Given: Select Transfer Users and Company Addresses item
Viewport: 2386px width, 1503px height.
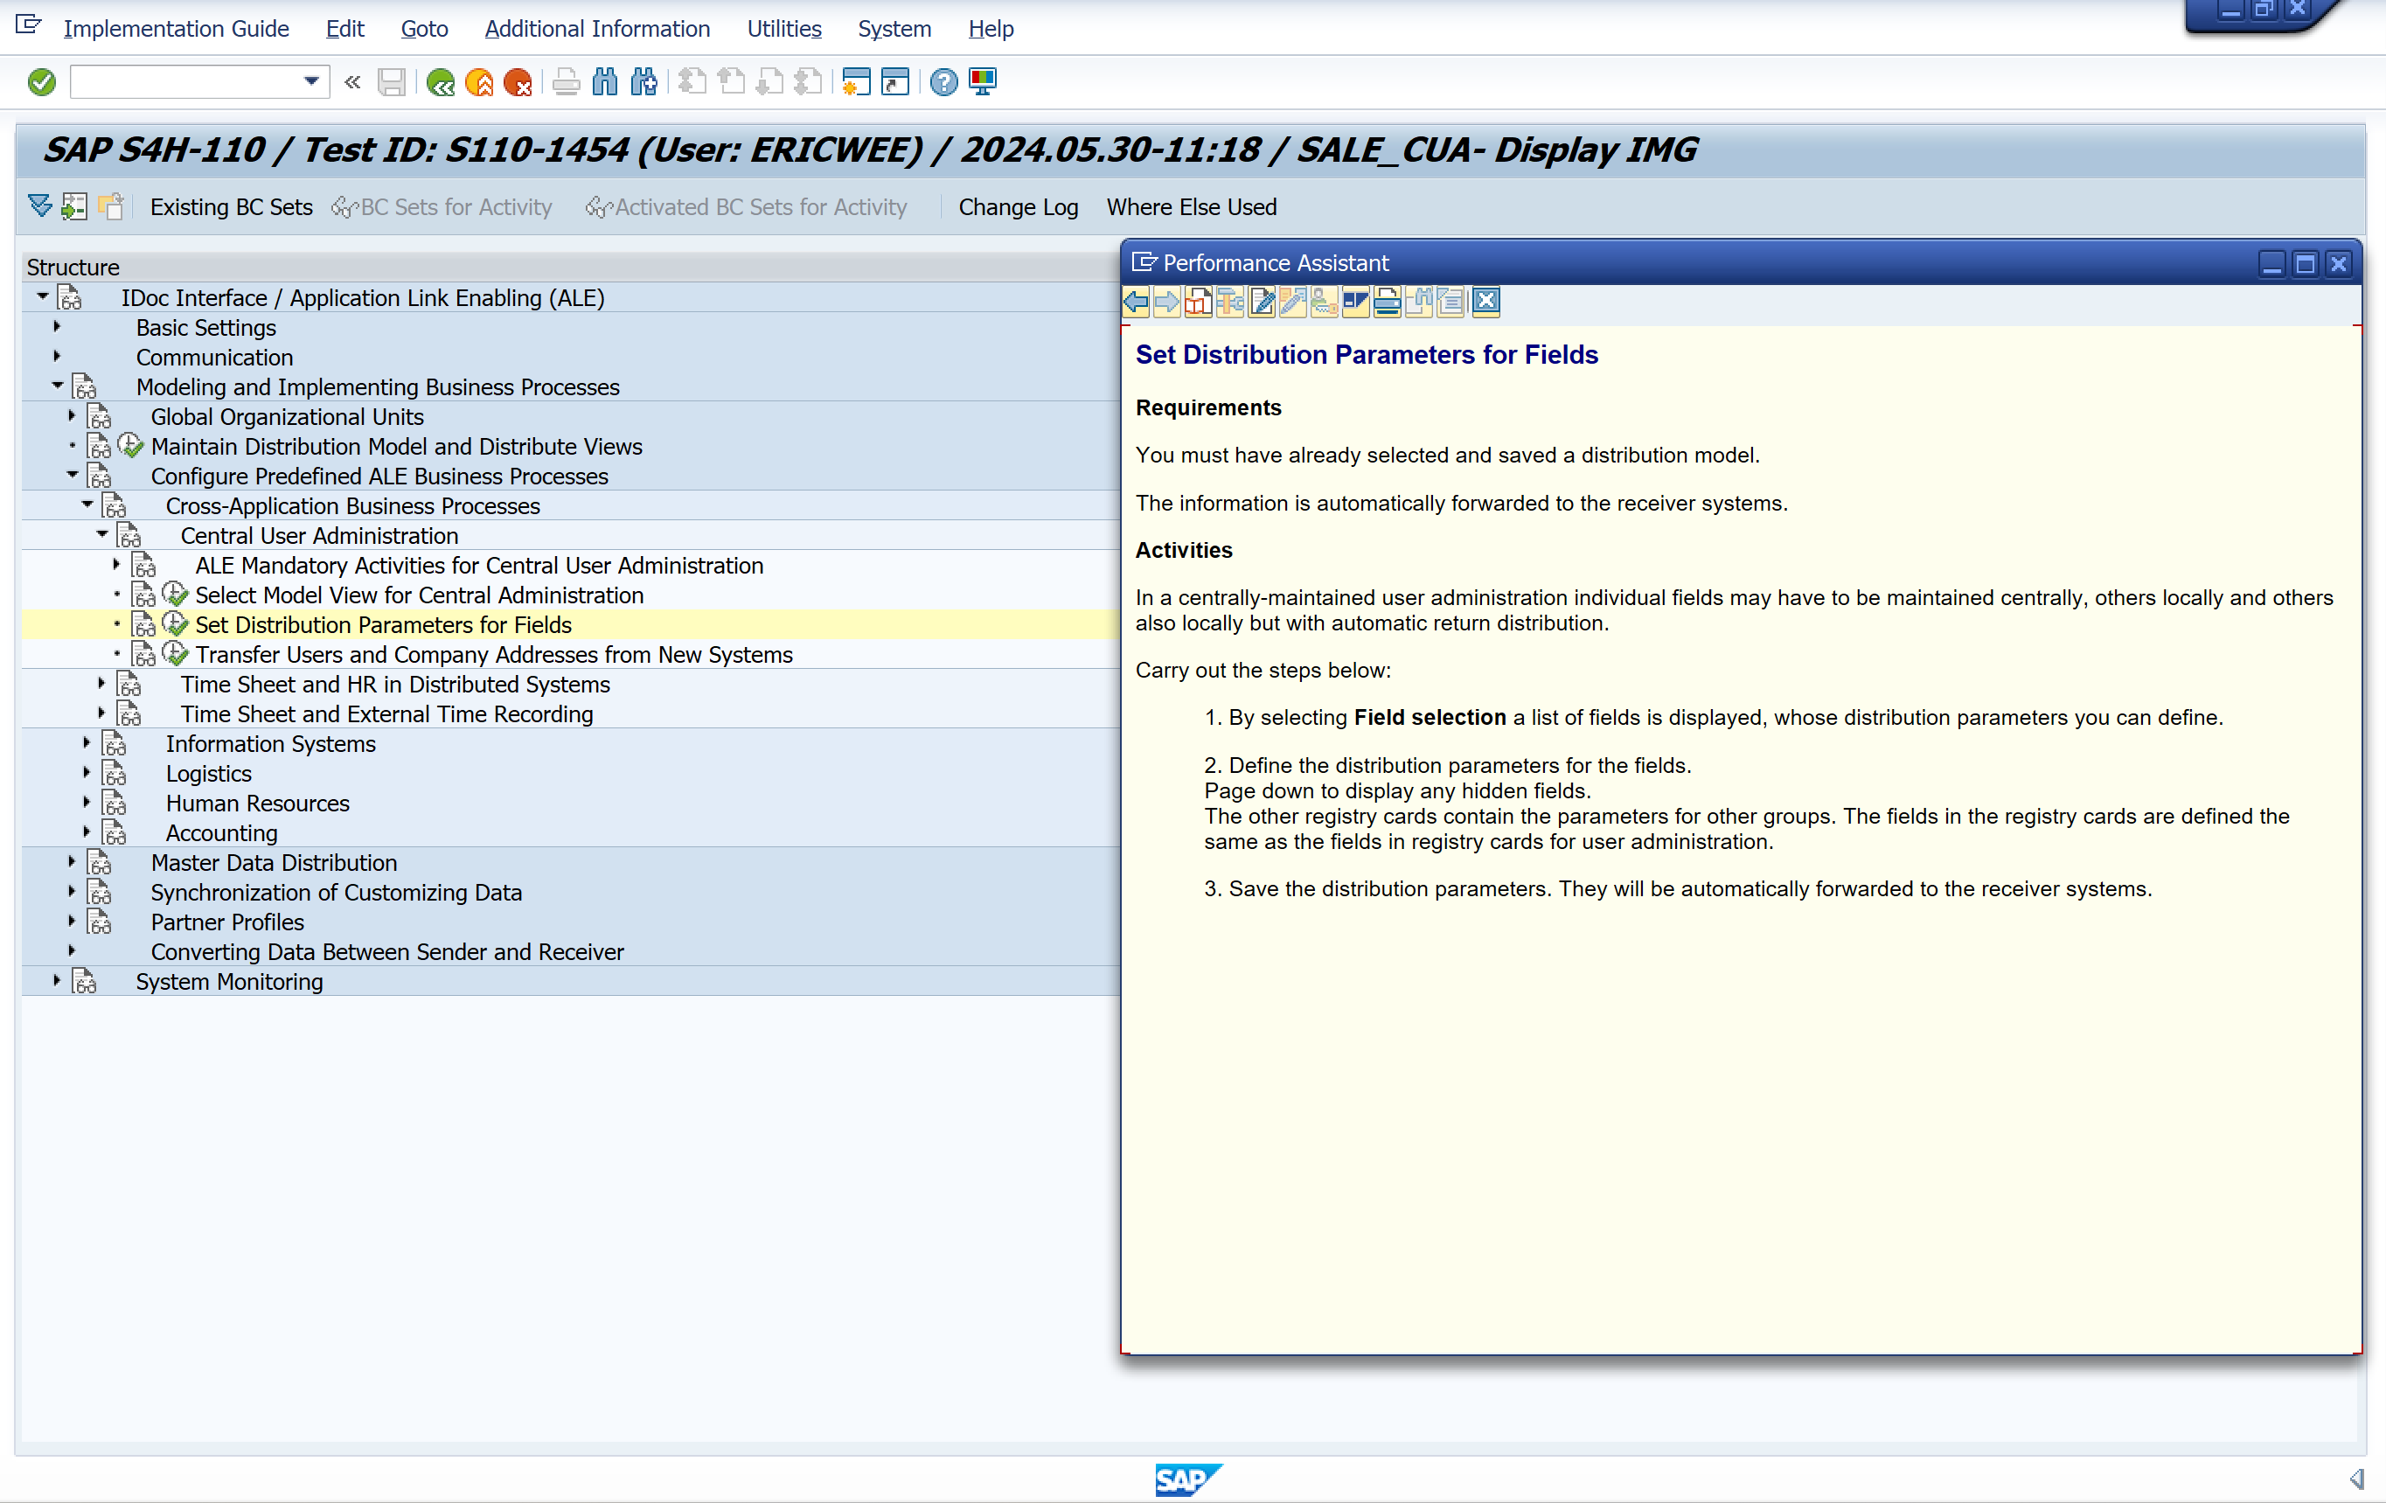Looking at the screenshot, I should coord(493,654).
